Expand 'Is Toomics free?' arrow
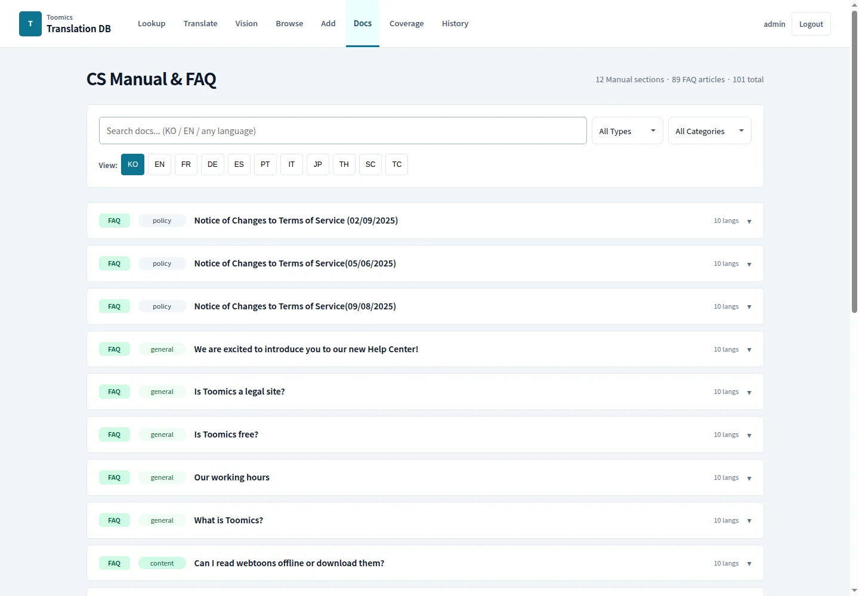This screenshot has width=859, height=596. point(749,435)
